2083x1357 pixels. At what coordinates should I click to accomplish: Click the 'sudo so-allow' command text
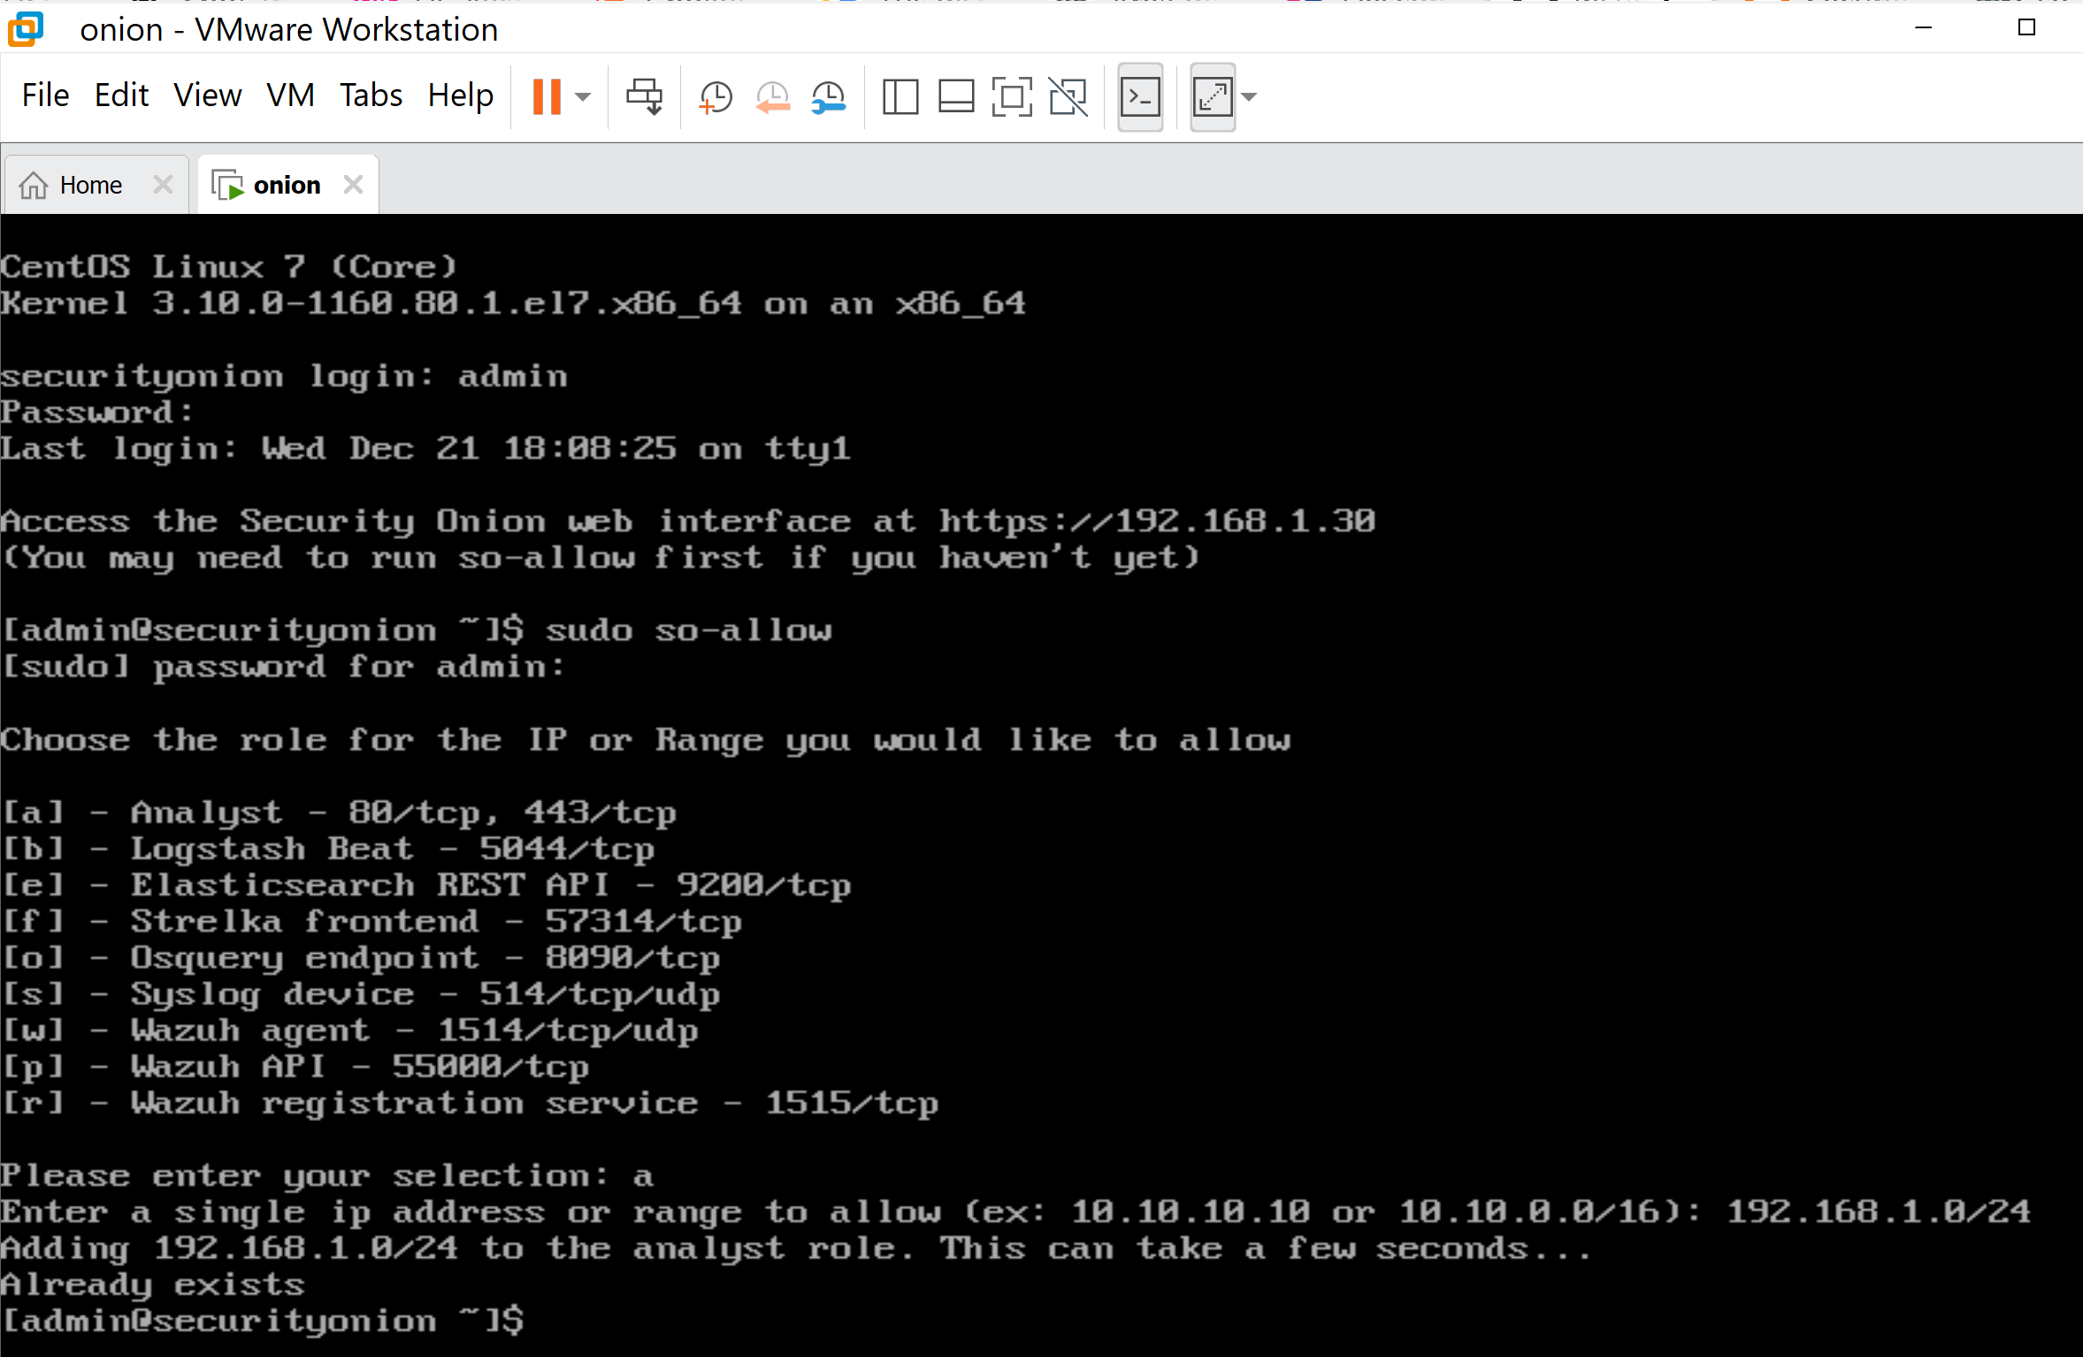pos(689,630)
